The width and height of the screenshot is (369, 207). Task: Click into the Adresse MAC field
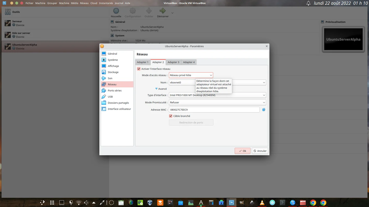click(x=214, y=110)
